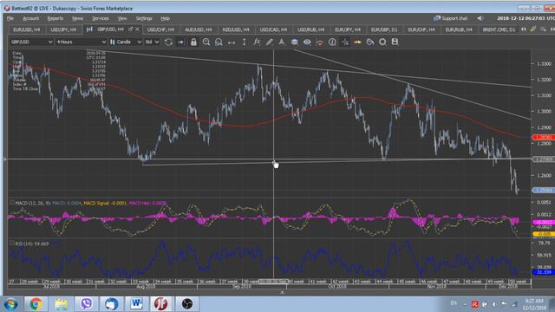Open OBS Studio from the taskbar
Image resolution: width=555 pixels, height=312 pixels.
pos(187,304)
